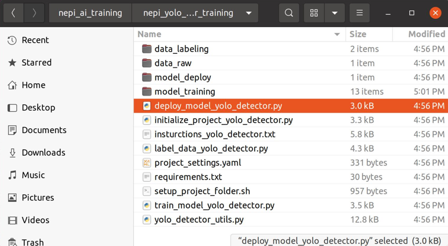Go back with the left arrow
Image resolution: width=448 pixels, height=246 pixels.
tap(13, 13)
